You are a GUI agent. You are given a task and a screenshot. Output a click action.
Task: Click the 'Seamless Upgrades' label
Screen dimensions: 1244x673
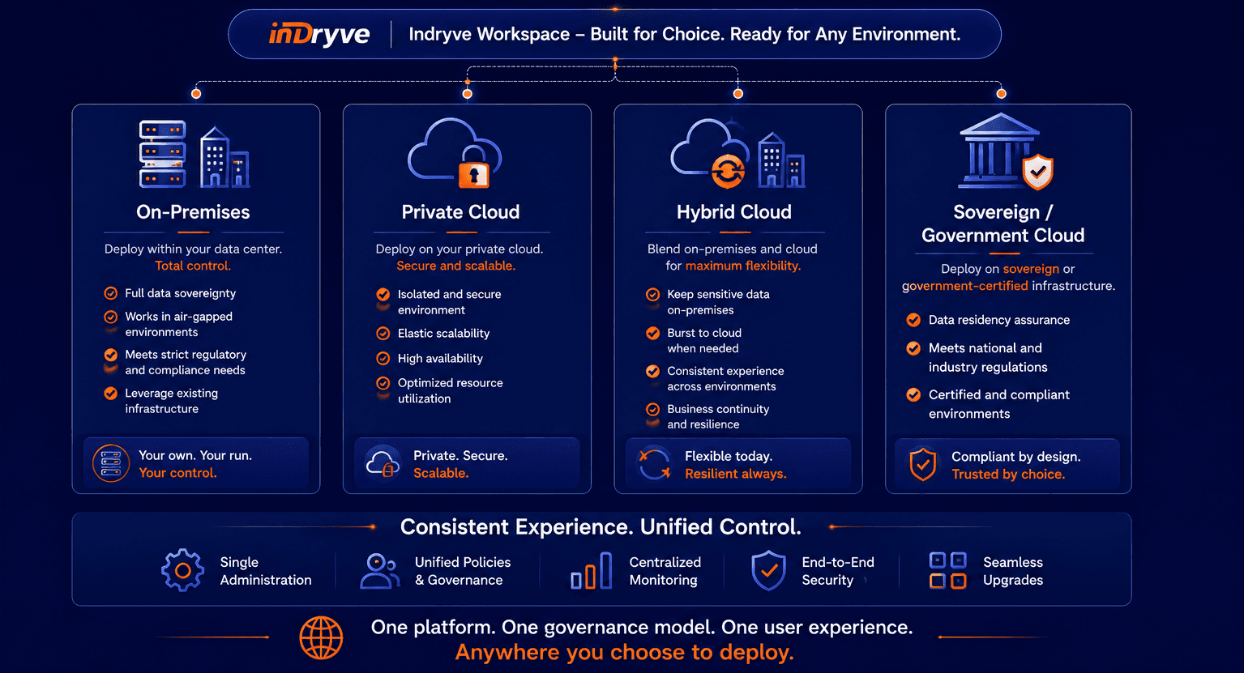tap(1013, 571)
